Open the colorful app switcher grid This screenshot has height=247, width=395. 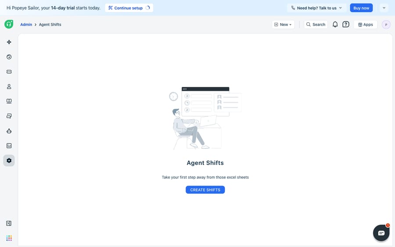click(x=9, y=238)
